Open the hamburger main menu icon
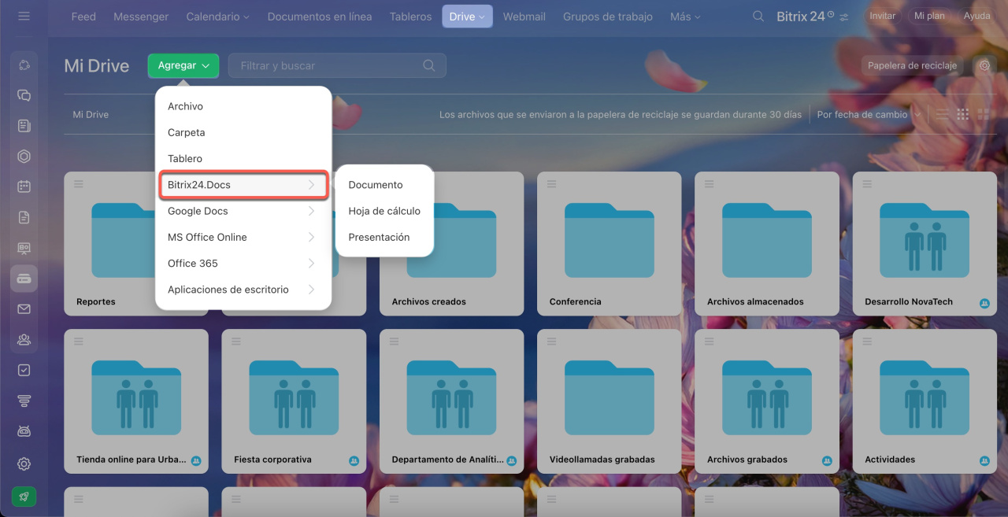The height and width of the screenshot is (517, 1008). (24, 16)
